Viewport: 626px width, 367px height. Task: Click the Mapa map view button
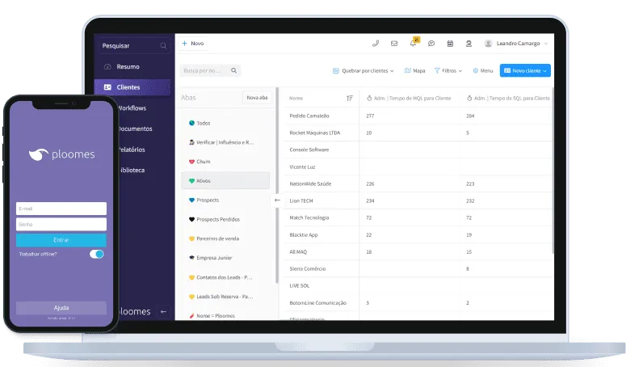pyautogui.click(x=414, y=71)
